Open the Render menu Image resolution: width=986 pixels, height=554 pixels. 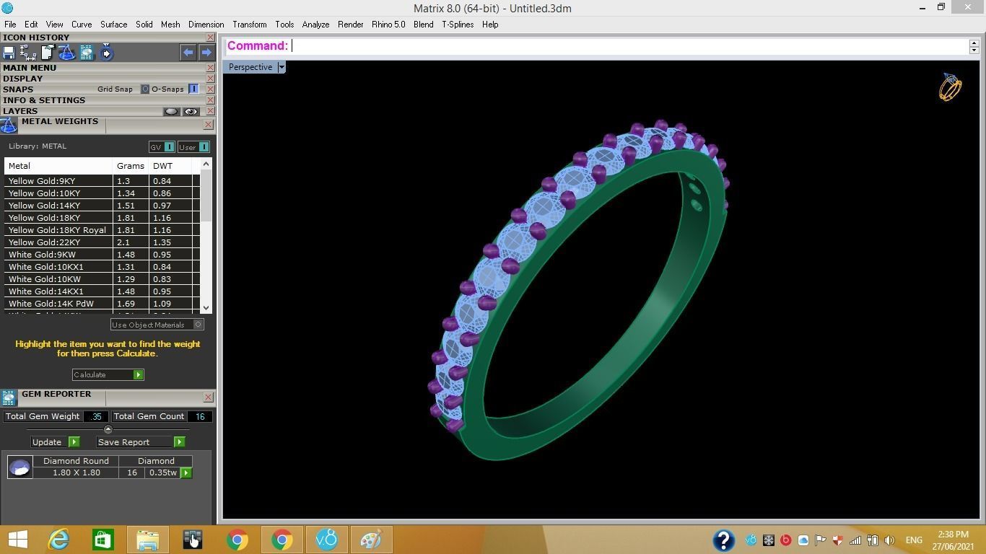[350, 25]
